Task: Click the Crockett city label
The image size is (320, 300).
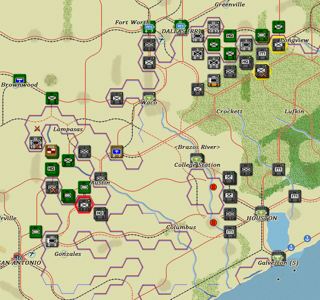Action: 229,111
